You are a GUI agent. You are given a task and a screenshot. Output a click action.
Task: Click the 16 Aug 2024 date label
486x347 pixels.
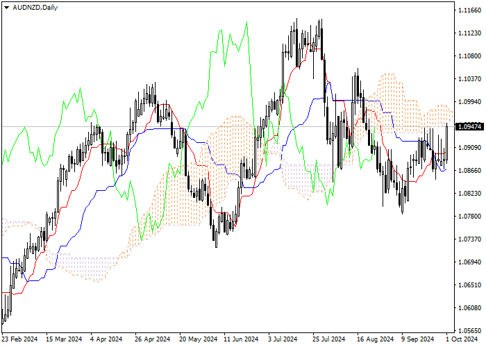376,339
